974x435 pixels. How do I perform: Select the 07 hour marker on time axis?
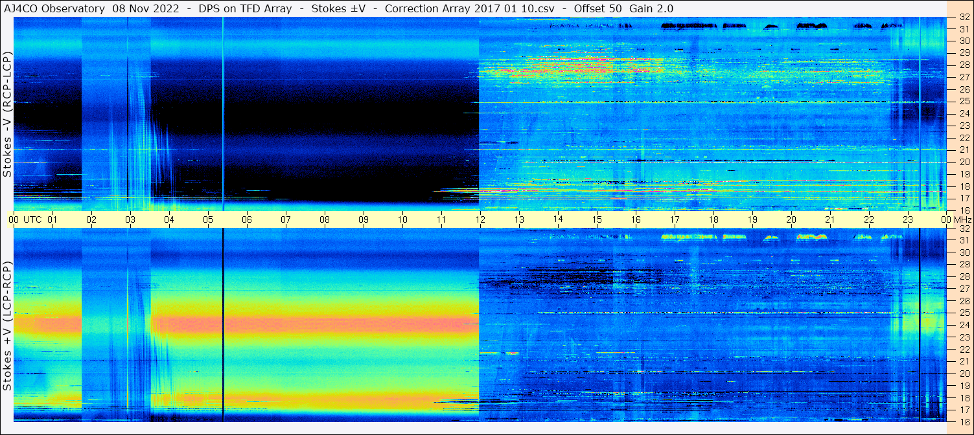pos(286,219)
